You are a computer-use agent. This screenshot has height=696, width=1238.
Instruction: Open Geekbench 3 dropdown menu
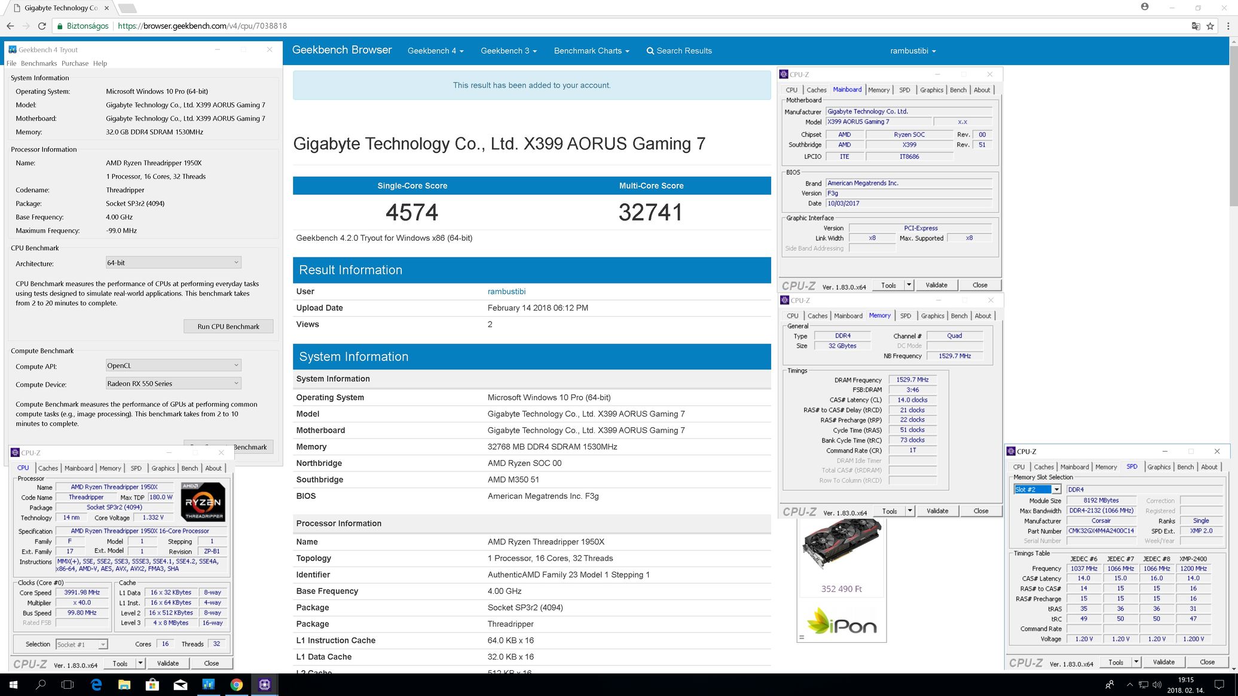point(509,51)
